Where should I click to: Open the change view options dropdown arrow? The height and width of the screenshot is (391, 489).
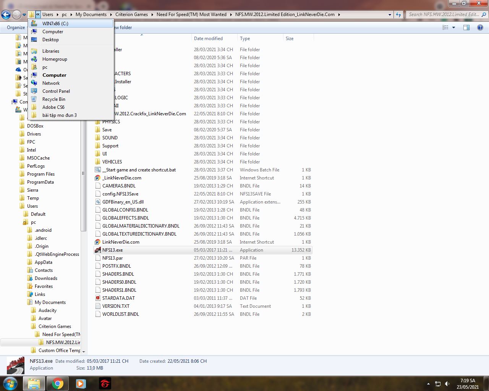(454, 27)
